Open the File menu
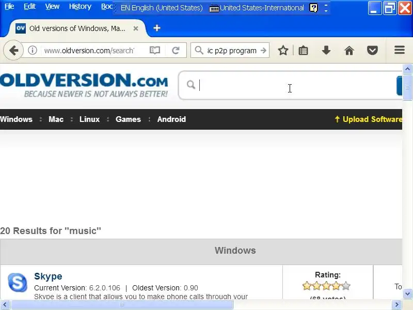This screenshot has width=413, height=310. tap(9, 6)
